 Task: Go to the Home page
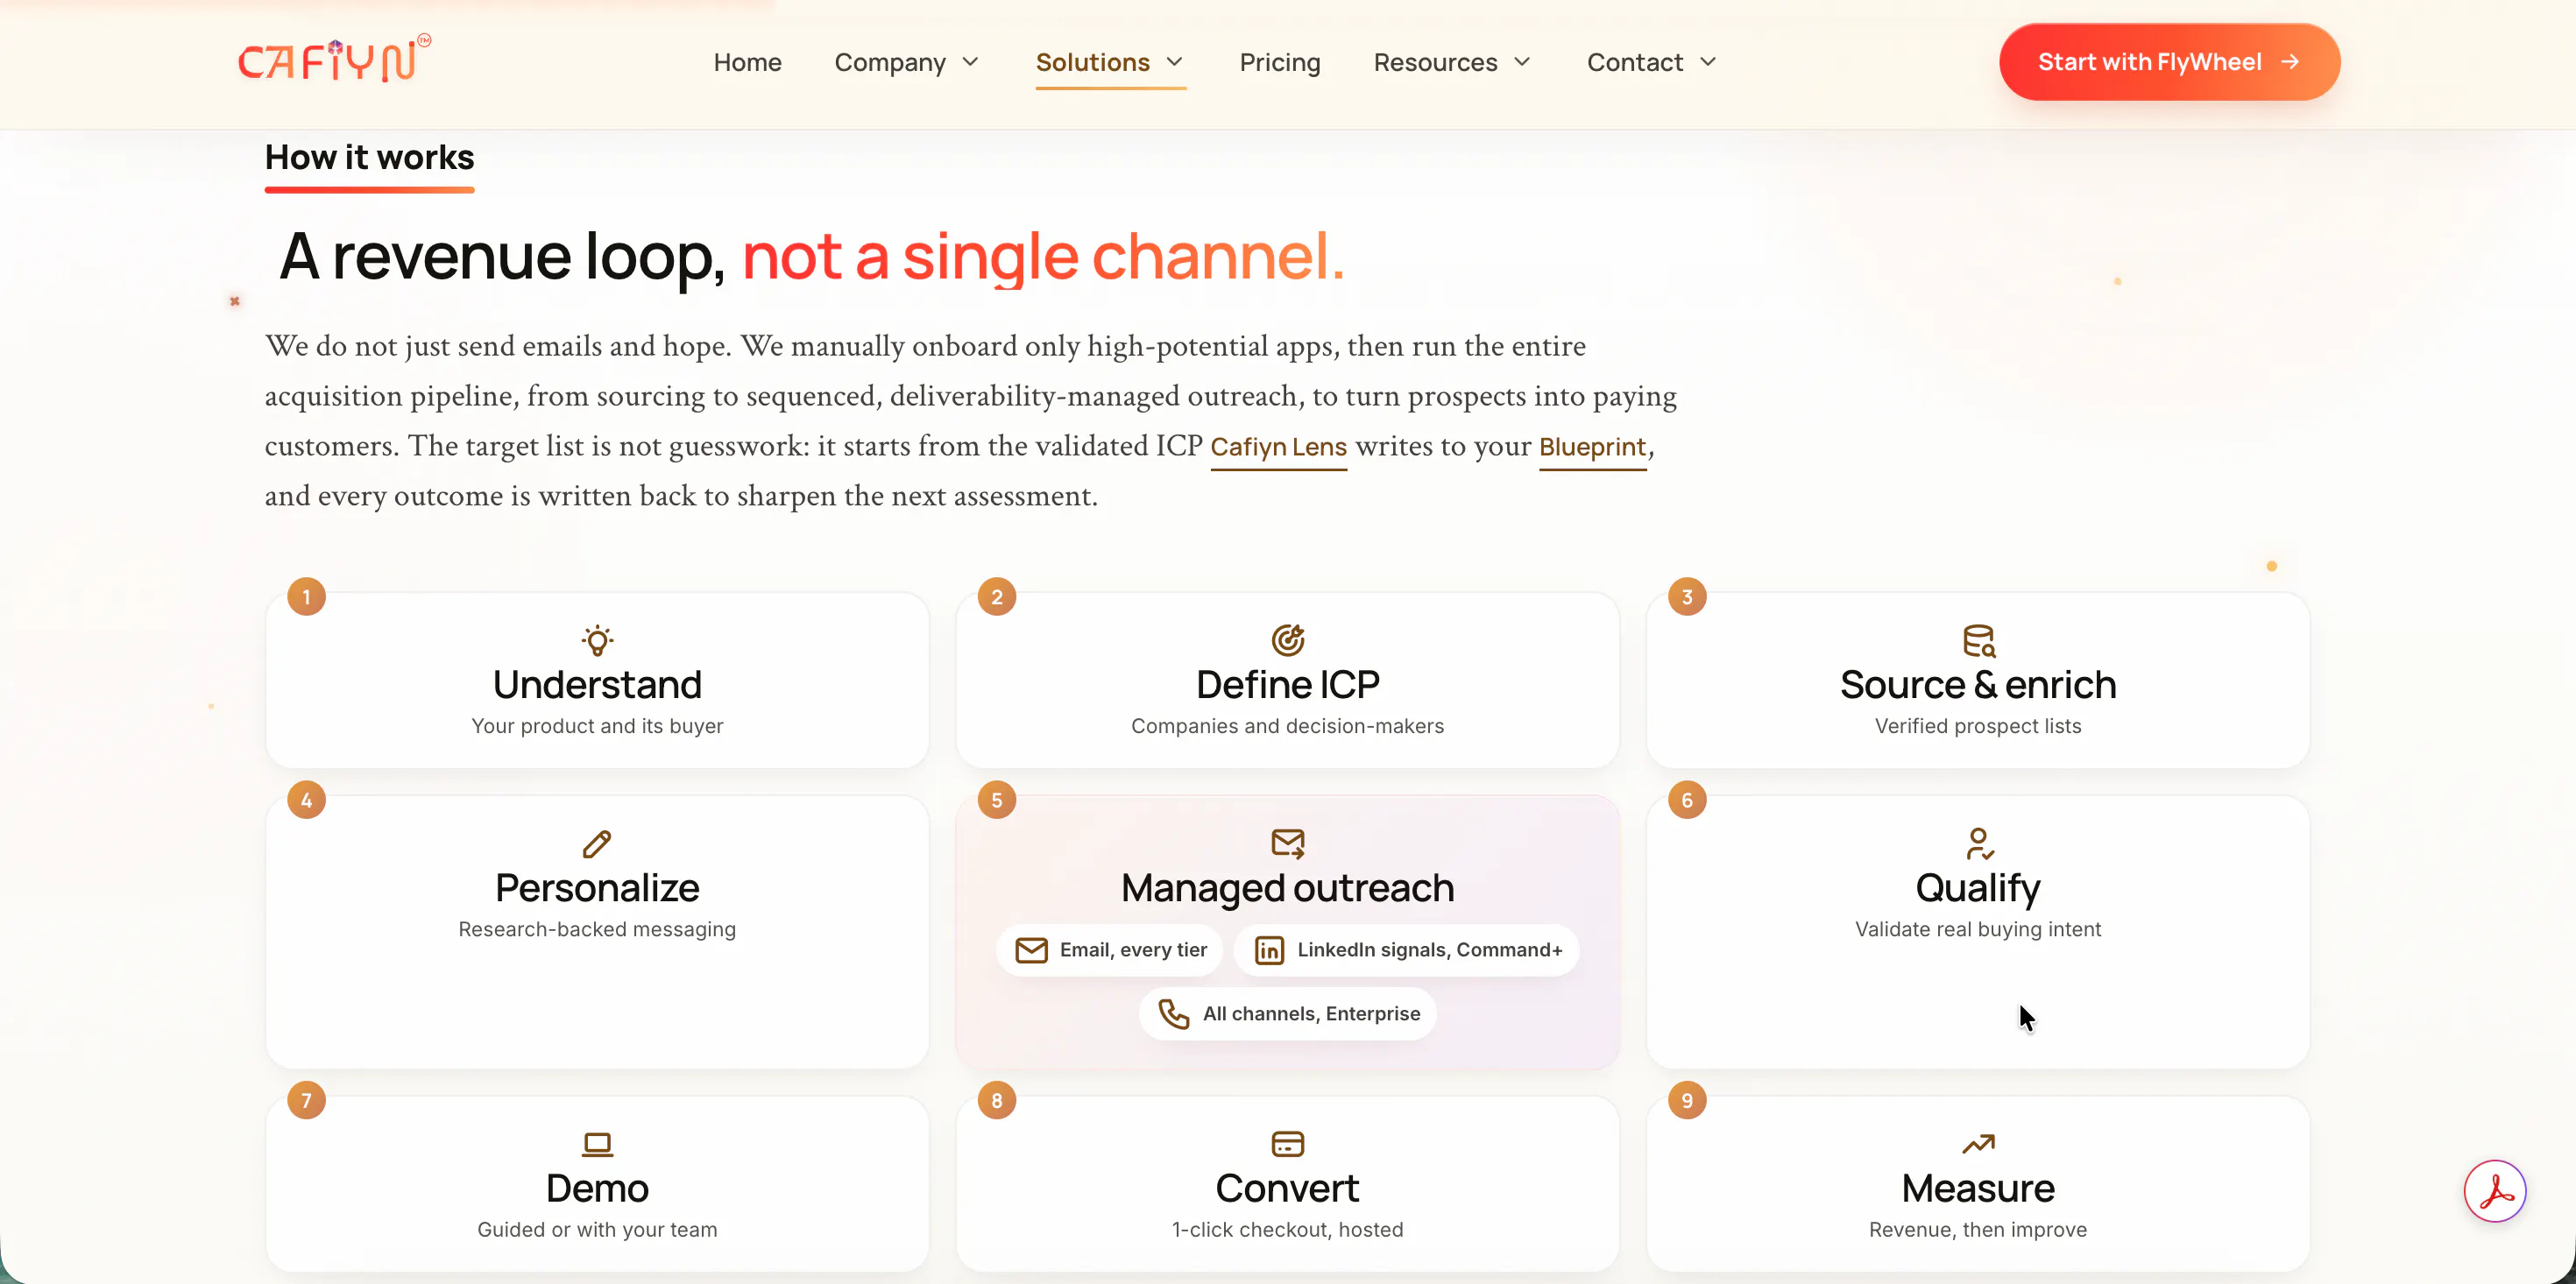point(747,62)
